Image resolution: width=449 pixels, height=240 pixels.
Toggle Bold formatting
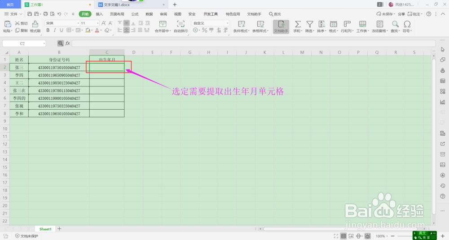[x=48, y=30]
